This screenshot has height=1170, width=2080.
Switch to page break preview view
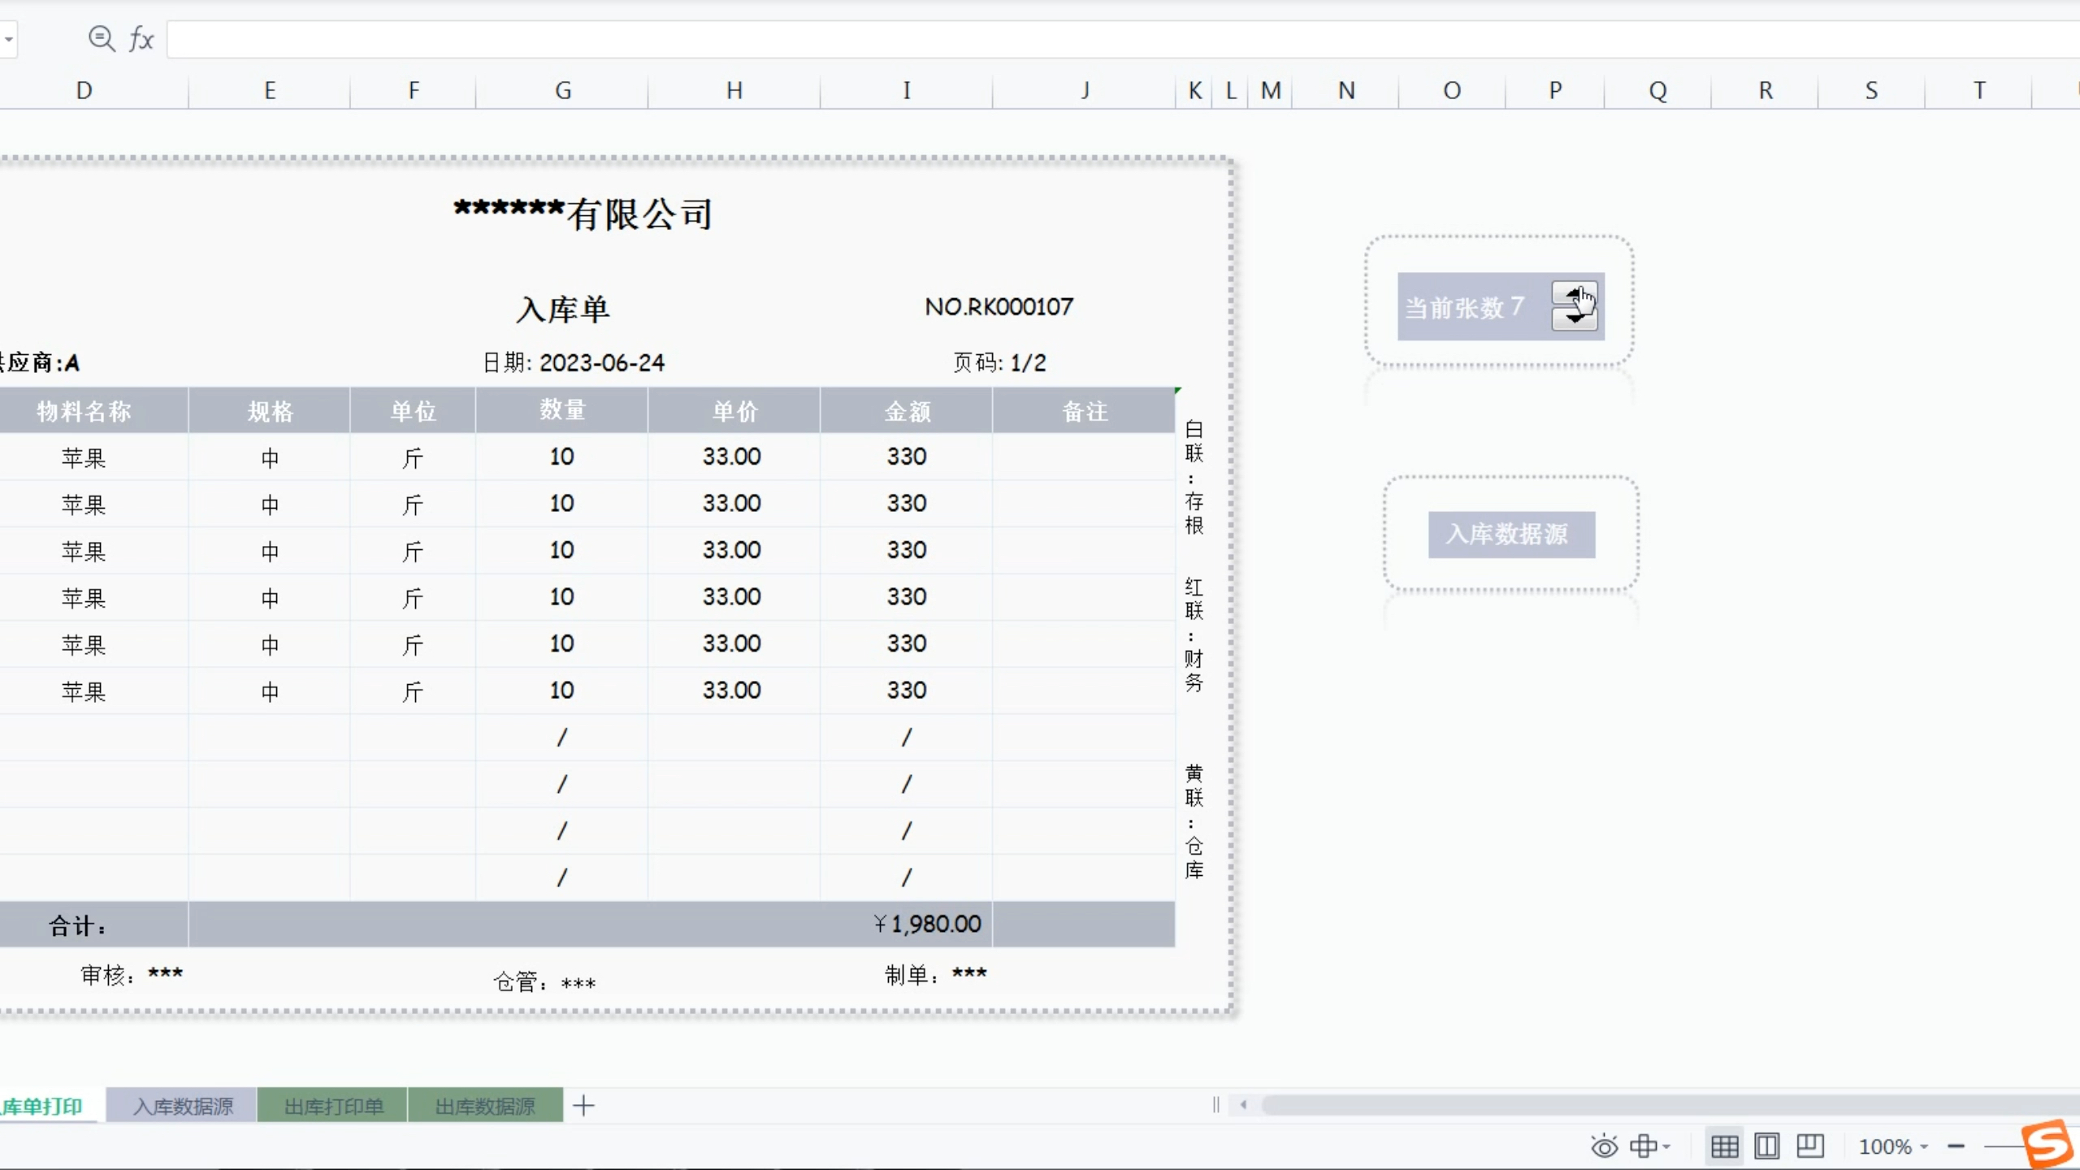[1810, 1146]
